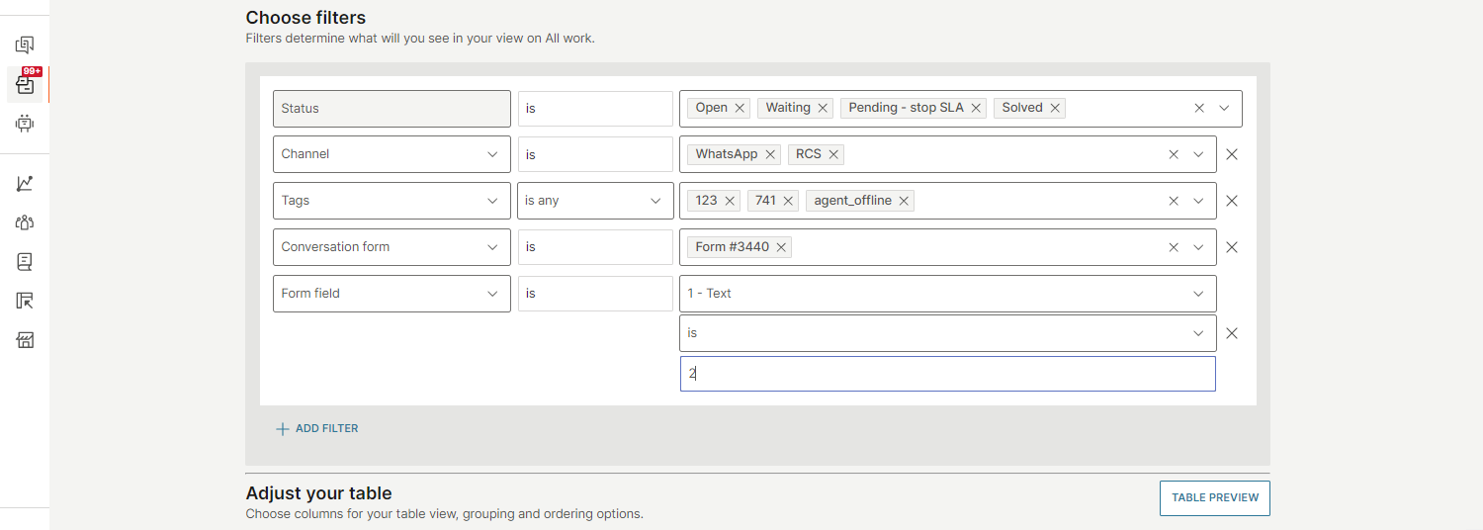Click the disabled Status filter field
Viewport: 1483px width, 530px height.
(x=392, y=109)
